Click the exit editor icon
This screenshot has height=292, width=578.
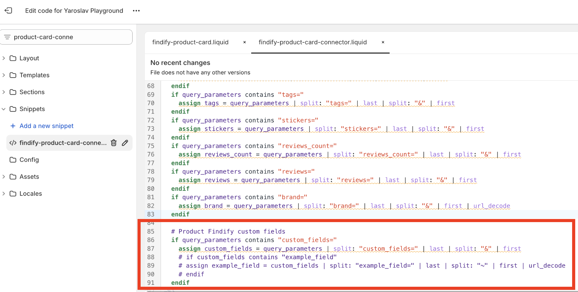[8, 11]
